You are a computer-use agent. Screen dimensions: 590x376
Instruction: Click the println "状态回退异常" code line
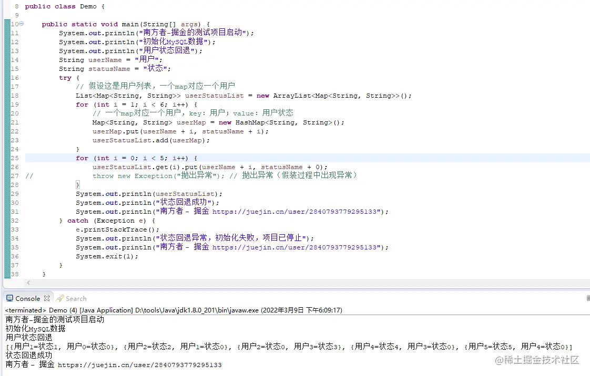pyautogui.click(x=195, y=238)
